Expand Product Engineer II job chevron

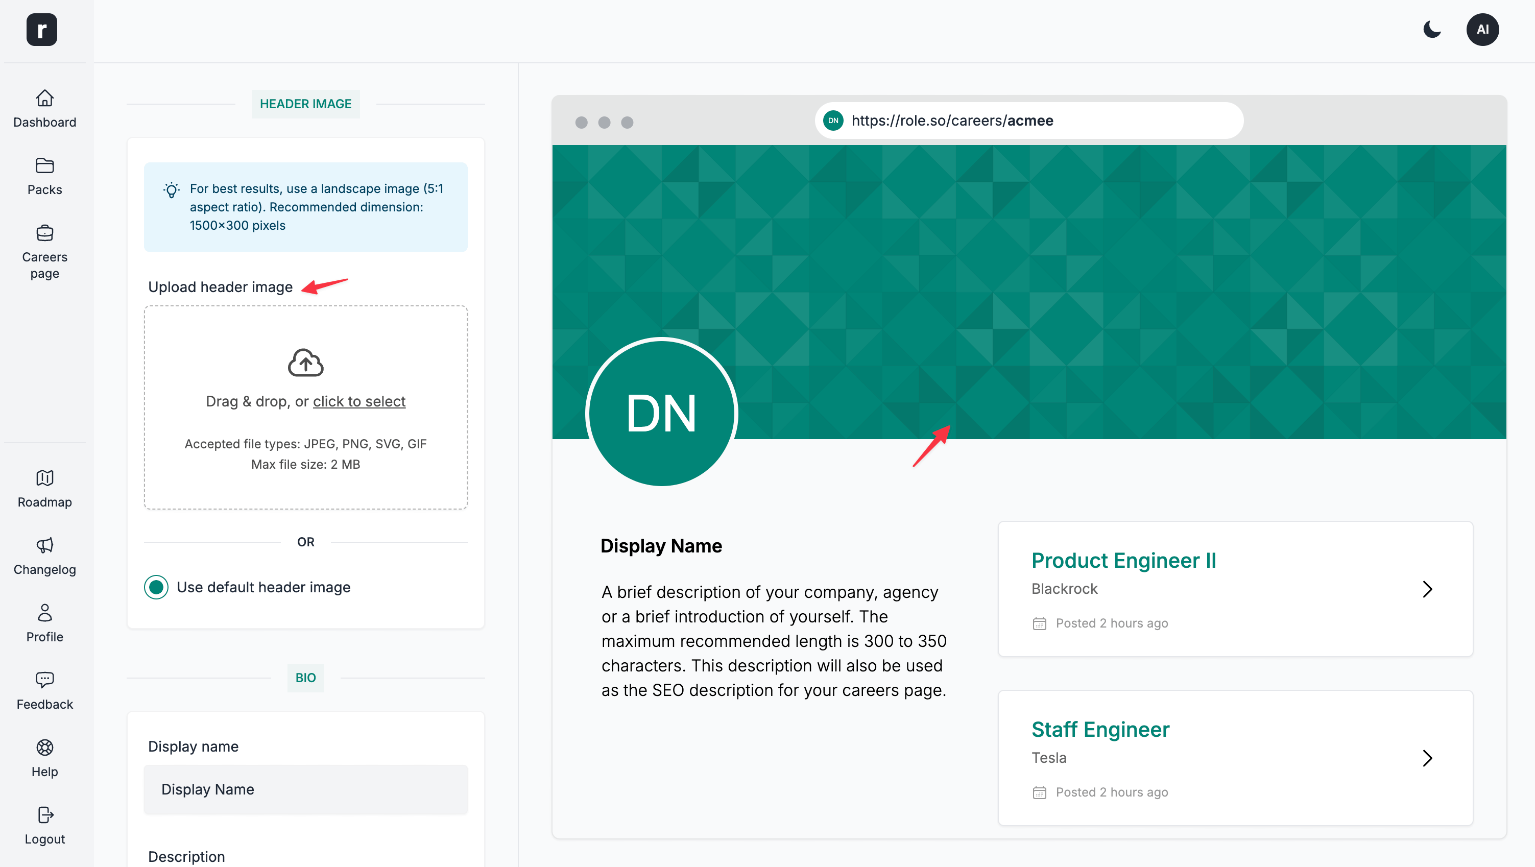point(1427,589)
